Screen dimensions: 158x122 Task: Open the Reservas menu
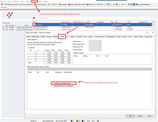[3, 1]
